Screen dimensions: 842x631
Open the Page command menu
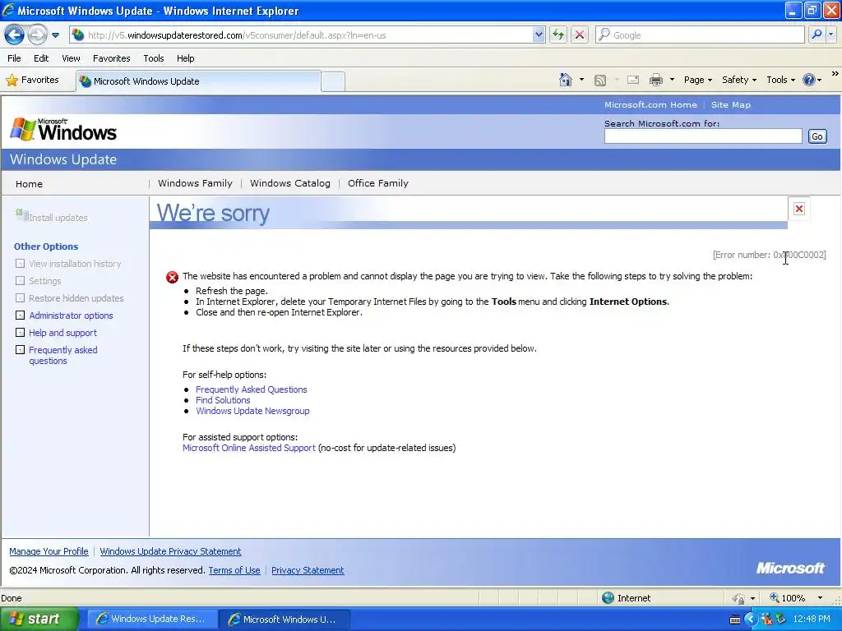pos(697,80)
